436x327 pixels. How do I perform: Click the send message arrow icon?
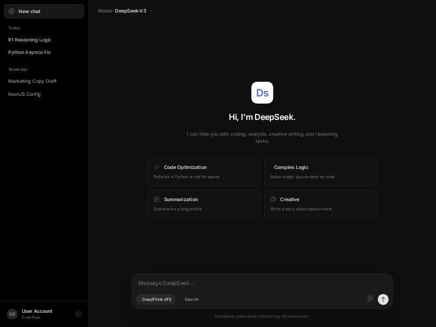point(383,299)
